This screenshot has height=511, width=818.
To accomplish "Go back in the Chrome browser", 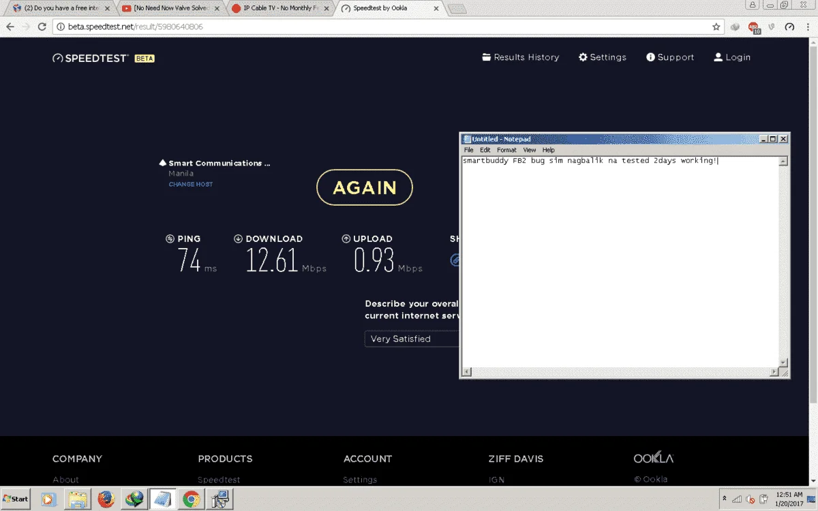I will (10, 27).
